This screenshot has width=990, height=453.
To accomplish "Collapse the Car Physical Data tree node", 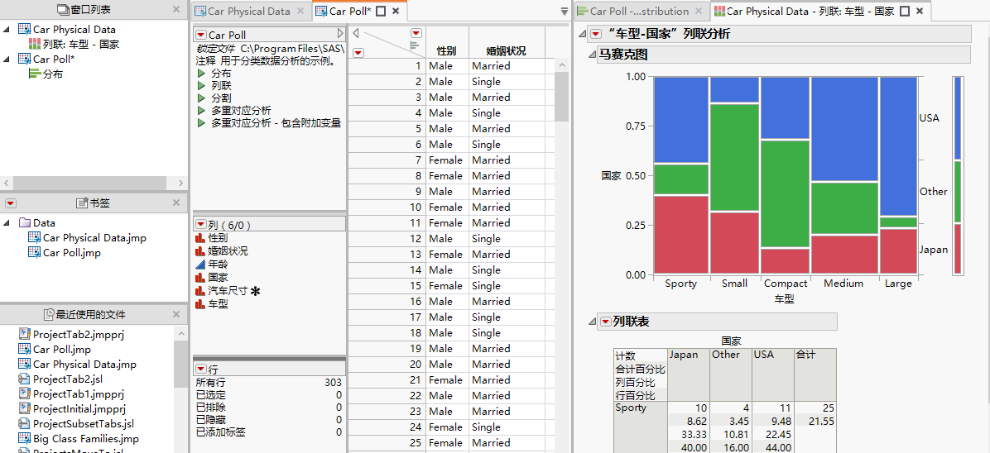I will coord(7,29).
